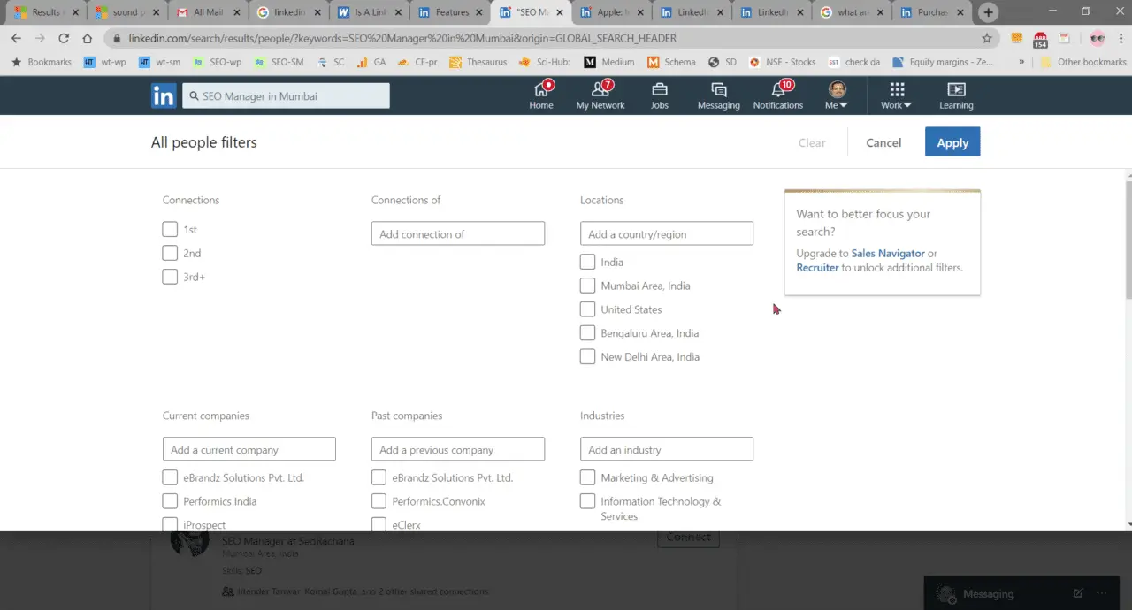Check eBrandz Solutions under Past companies
The height and width of the screenshot is (610, 1132).
tap(379, 477)
